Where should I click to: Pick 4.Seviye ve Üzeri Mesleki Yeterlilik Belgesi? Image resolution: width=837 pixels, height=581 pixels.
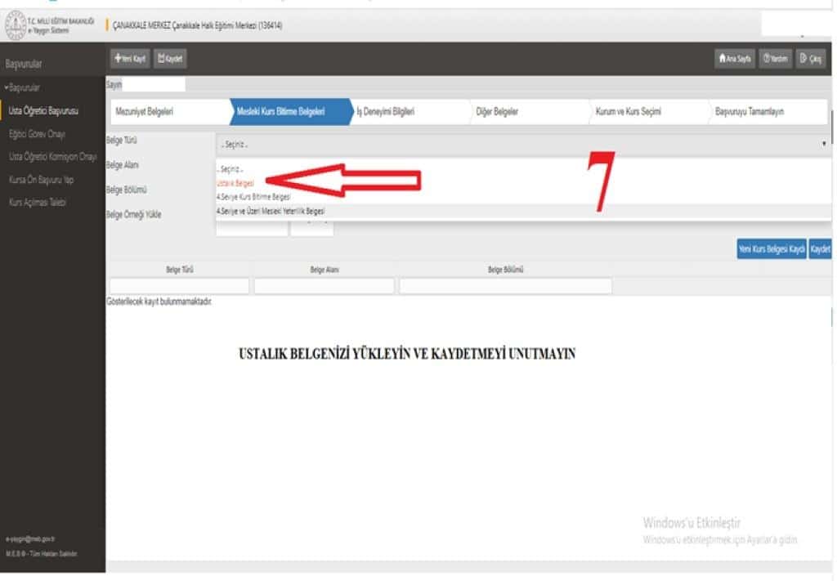coord(271,211)
